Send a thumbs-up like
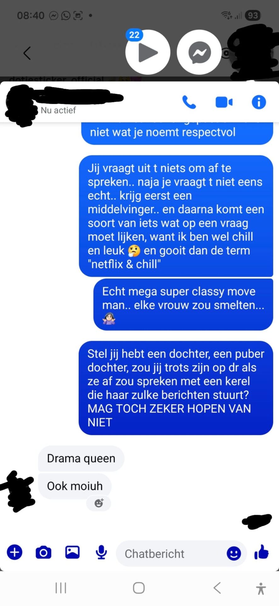 [x=261, y=552]
